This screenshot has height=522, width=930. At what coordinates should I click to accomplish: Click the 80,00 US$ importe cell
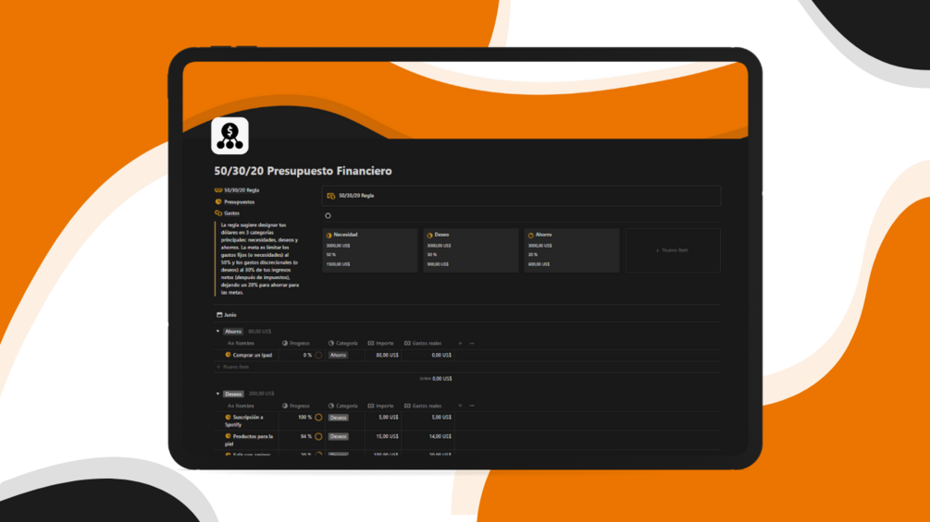coord(388,355)
